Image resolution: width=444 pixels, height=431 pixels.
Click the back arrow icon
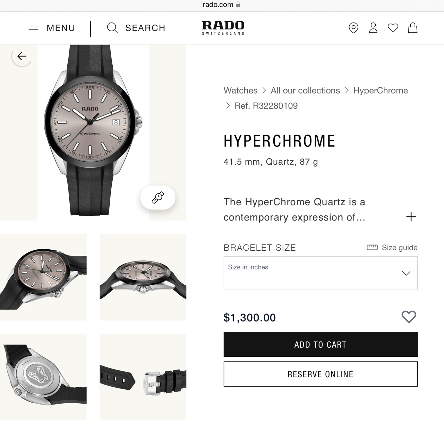[x=22, y=56]
